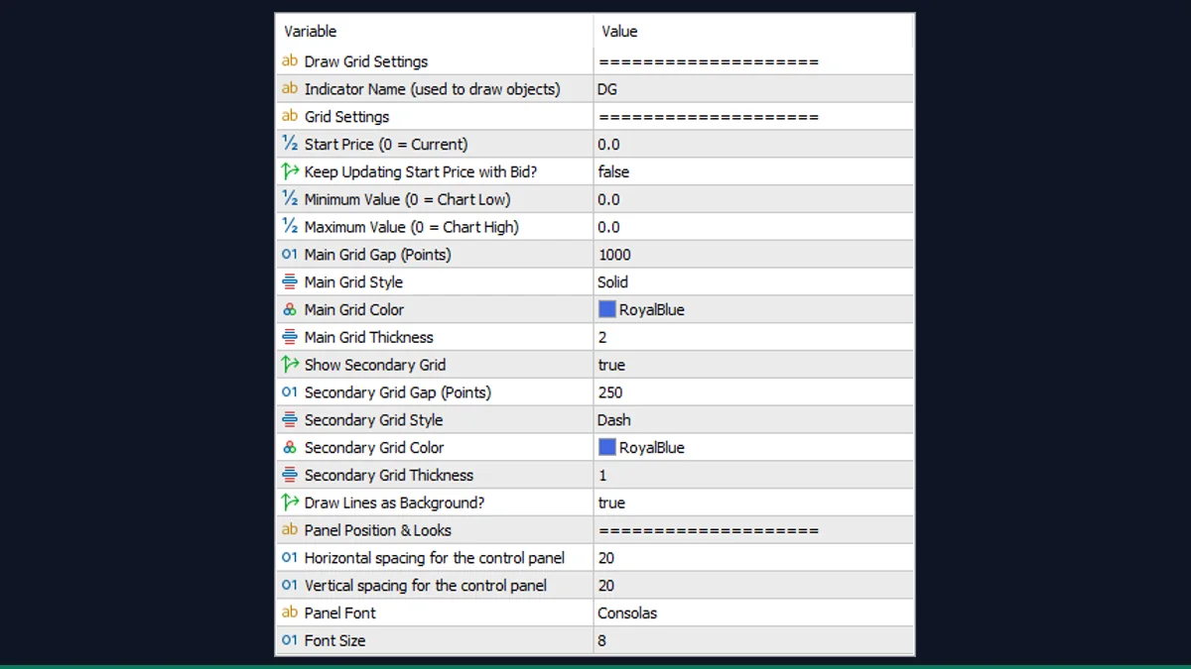This screenshot has width=1191, height=669.
Task: Select the "Show Secondary Grid" label
Action: [375, 365]
